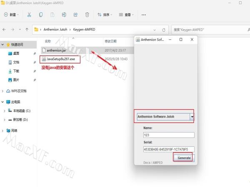Sort by Name (名称) column header
The image size is (250, 187).
pyautogui.click(x=48, y=41)
